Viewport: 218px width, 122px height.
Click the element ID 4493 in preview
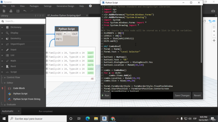coord(91,73)
